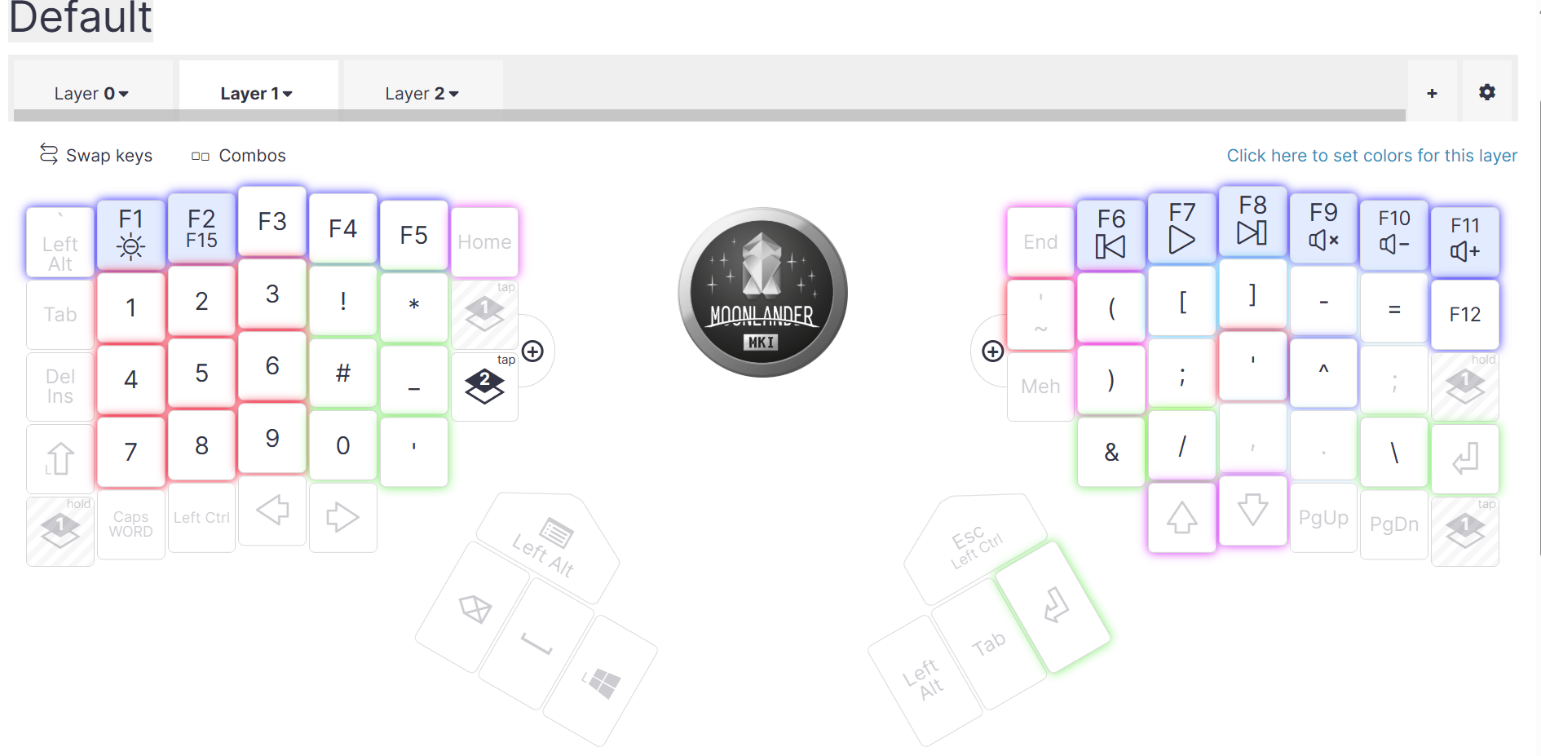The width and height of the screenshot is (1541, 756).
Task: Click the set colors for this layer link
Action: [1371, 155]
